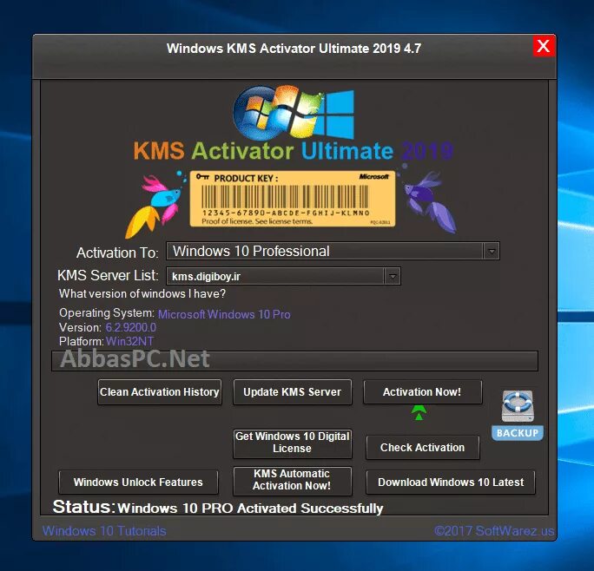
Task: Open the Activation To dropdown arrow
Action: point(492,251)
